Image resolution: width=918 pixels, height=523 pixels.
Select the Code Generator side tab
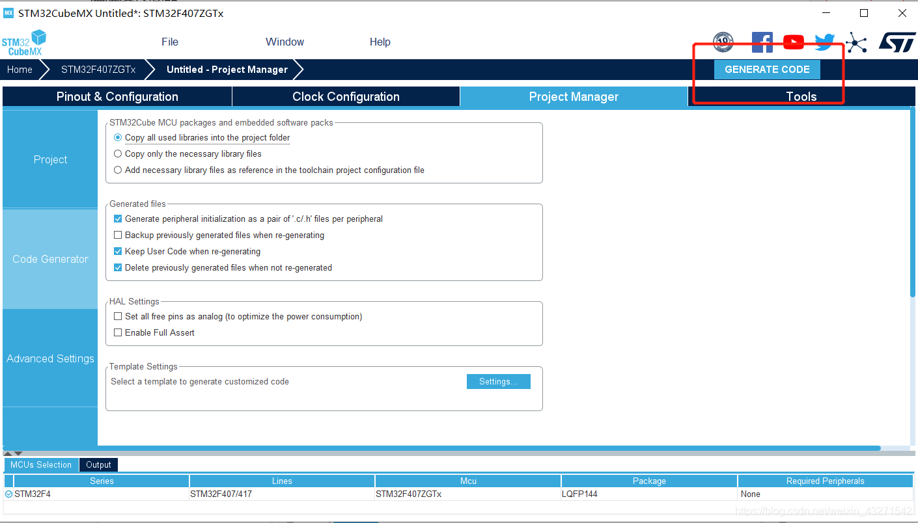pos(50,259)
